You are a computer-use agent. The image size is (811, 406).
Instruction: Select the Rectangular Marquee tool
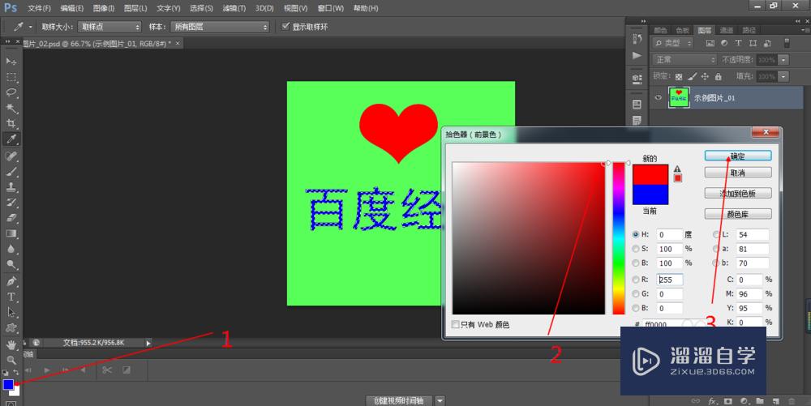coord(11,77)
